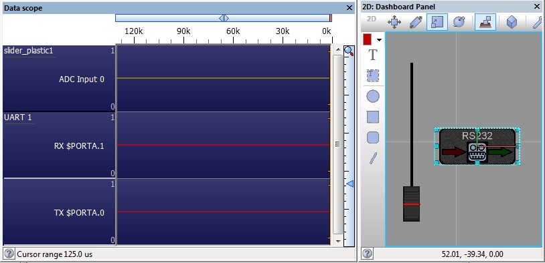Viewport: 545px width, 263px height.
Task: Open the red color swatch
Action: [x=368, y=39]
